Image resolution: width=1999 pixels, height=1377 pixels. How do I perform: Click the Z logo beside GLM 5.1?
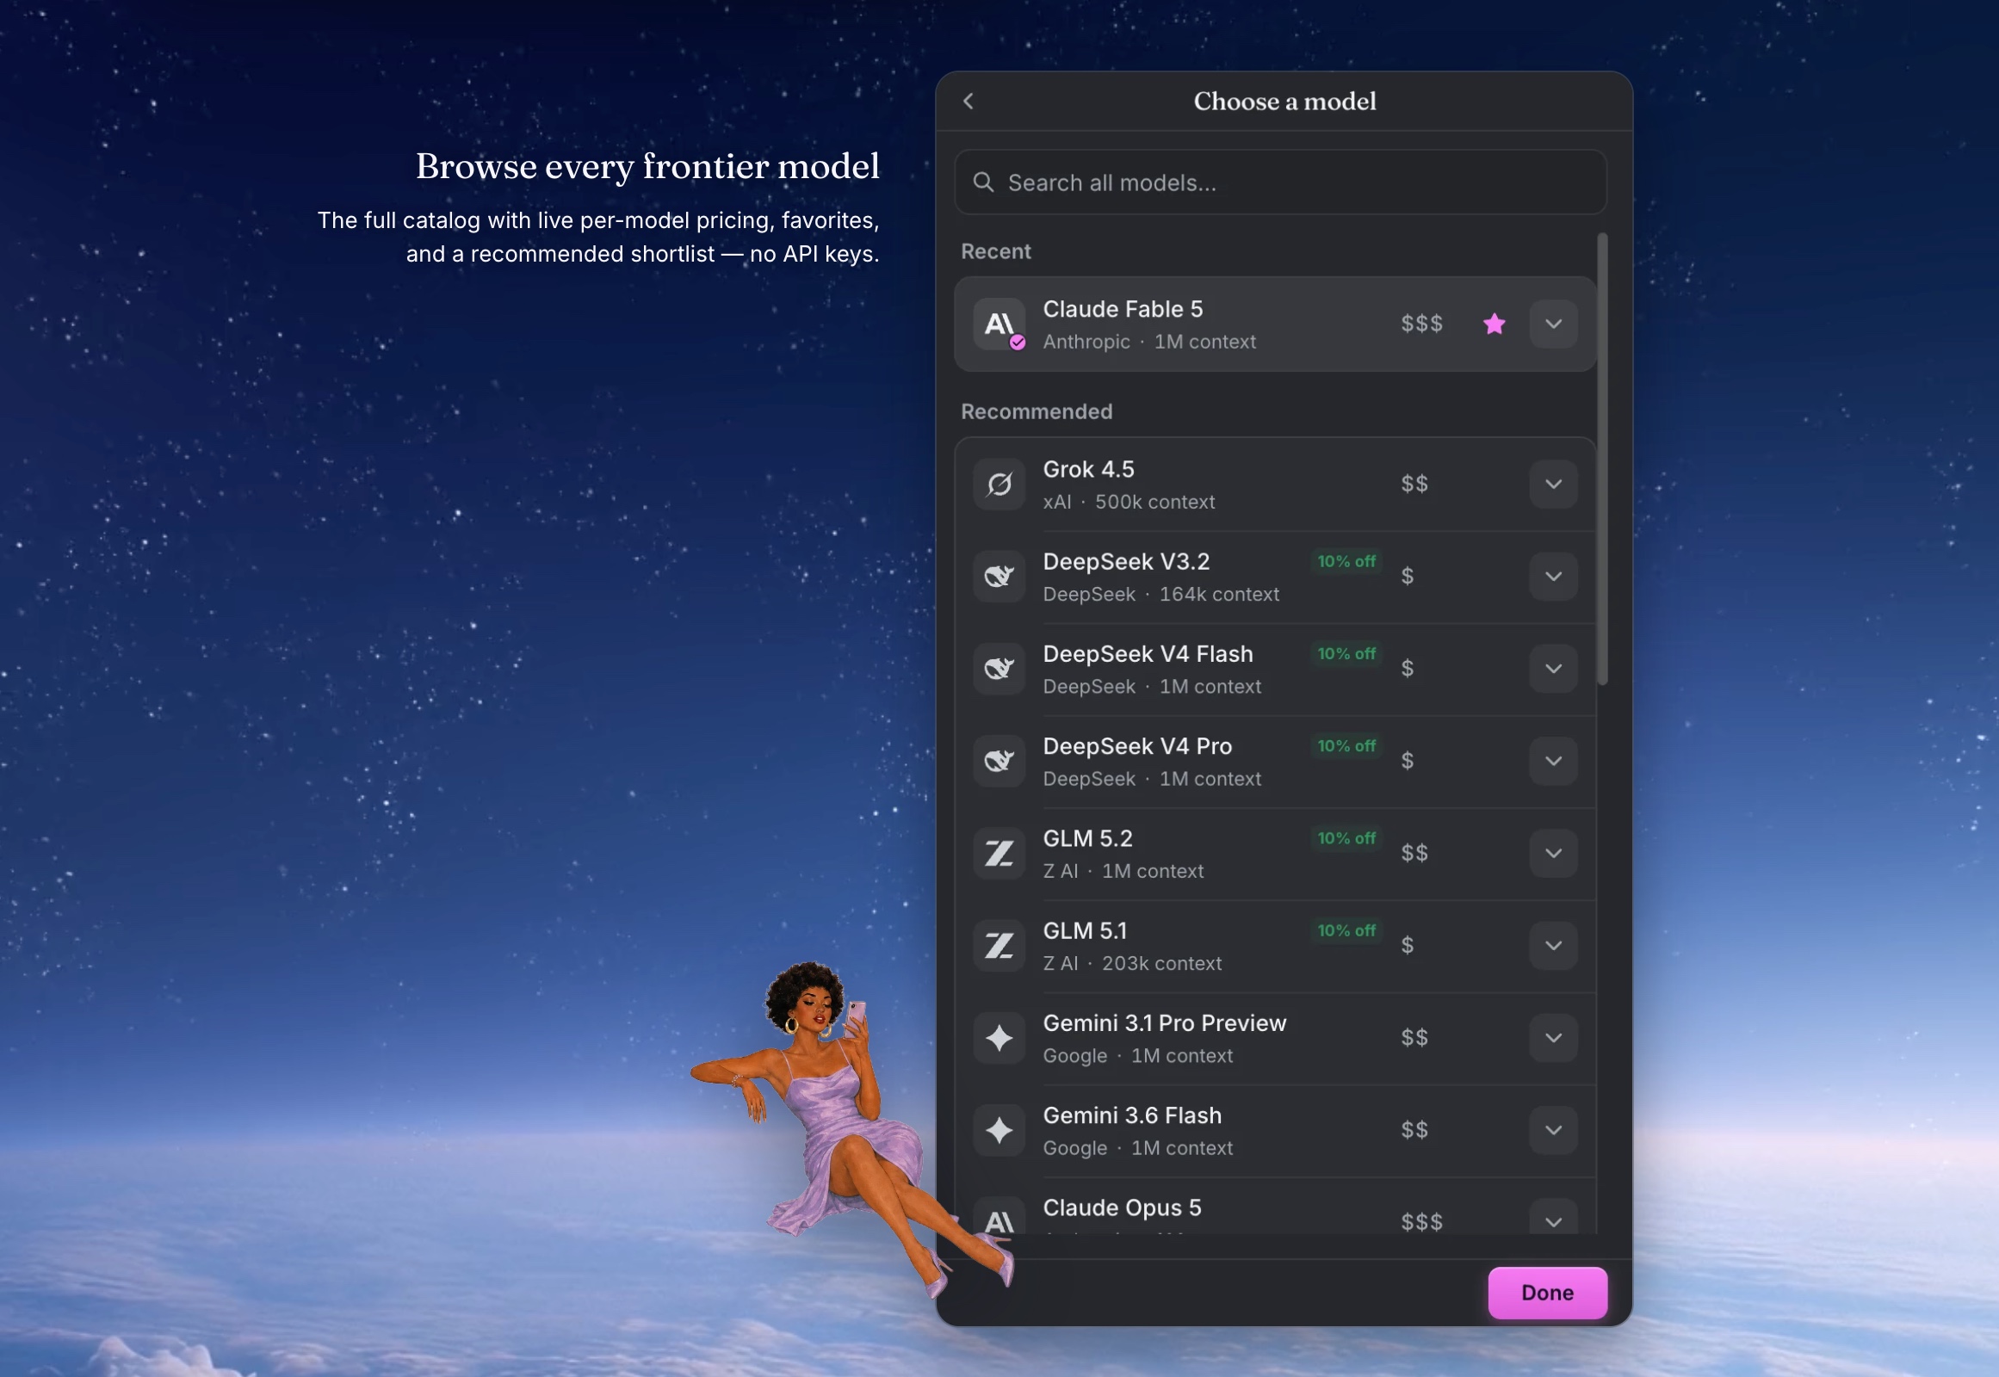(x=999, y=946)
